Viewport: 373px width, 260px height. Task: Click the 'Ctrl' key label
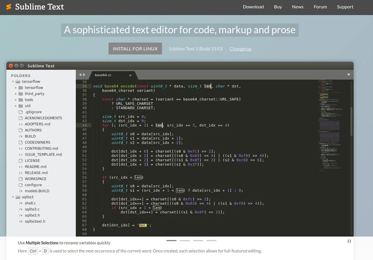[33, 251]
